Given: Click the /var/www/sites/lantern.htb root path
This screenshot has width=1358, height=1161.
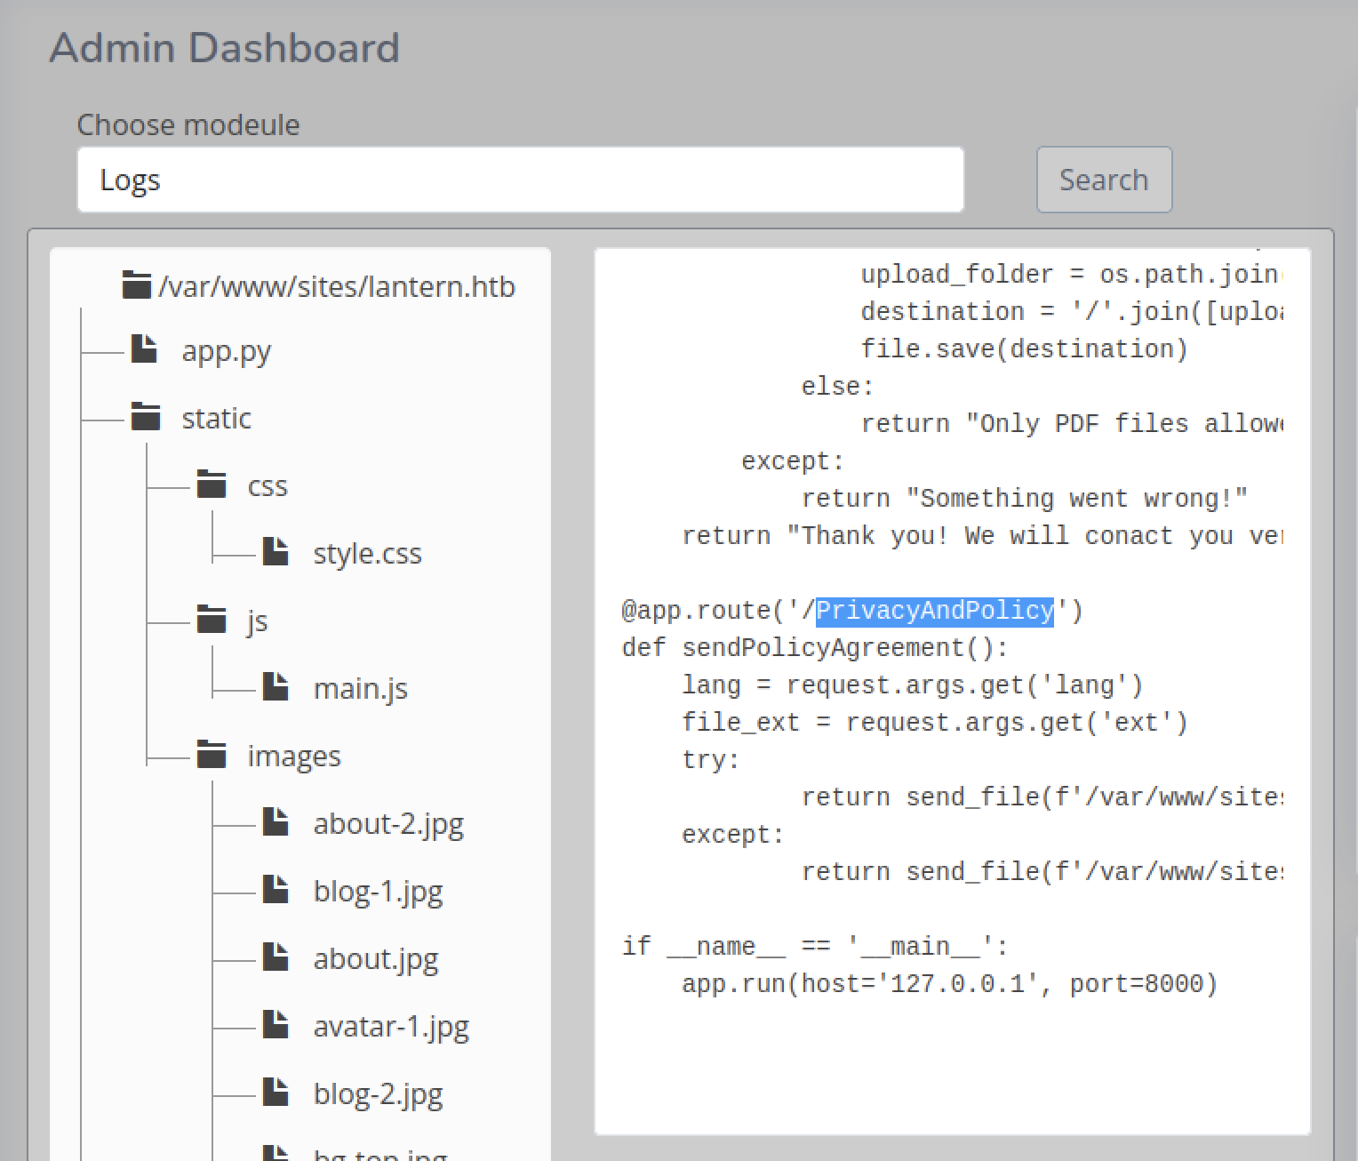Looking at the screenshot, I should click(x=336, y=287).
